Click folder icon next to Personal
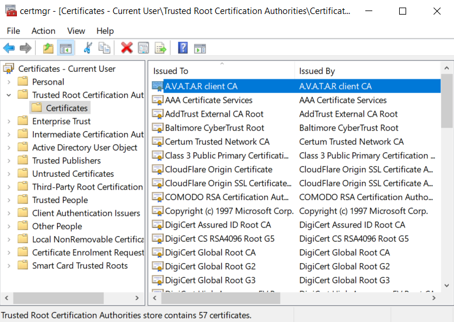The width and height of the screenshot is (454, 322). pos(23,81)
